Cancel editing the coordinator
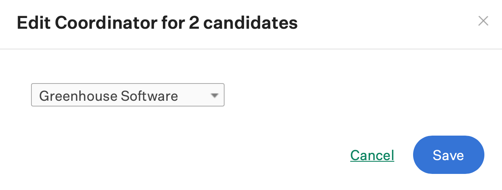Viewport: 502px width, 190px height. pyautogui.click(x=372, y=155)
